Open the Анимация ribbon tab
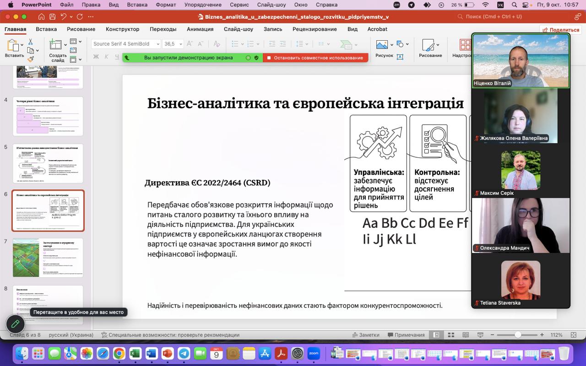Viewport: 586px width, 366px height. 200,29
